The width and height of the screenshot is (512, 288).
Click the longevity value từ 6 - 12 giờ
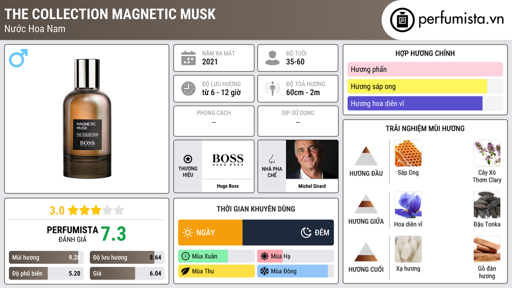(x=221, y=92)
